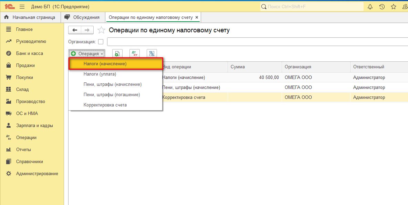Screen dimensions: 408x205
Task: Switch to Обсуждения tab
Action: (83, 18)
